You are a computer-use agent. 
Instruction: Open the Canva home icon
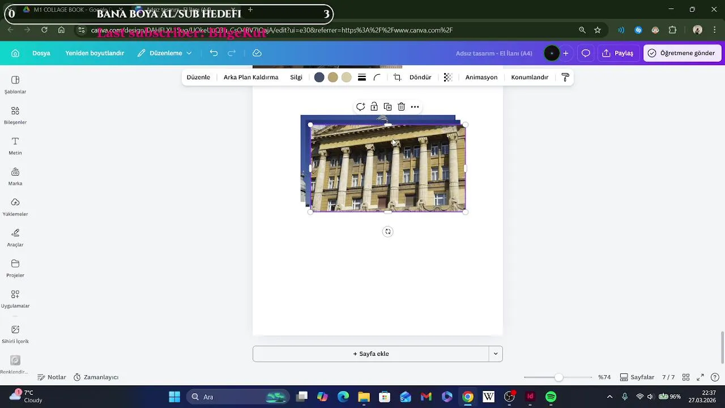click(15, 53)
